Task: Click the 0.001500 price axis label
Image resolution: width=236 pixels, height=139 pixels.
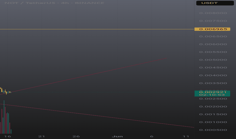Action: click(213, 114)
